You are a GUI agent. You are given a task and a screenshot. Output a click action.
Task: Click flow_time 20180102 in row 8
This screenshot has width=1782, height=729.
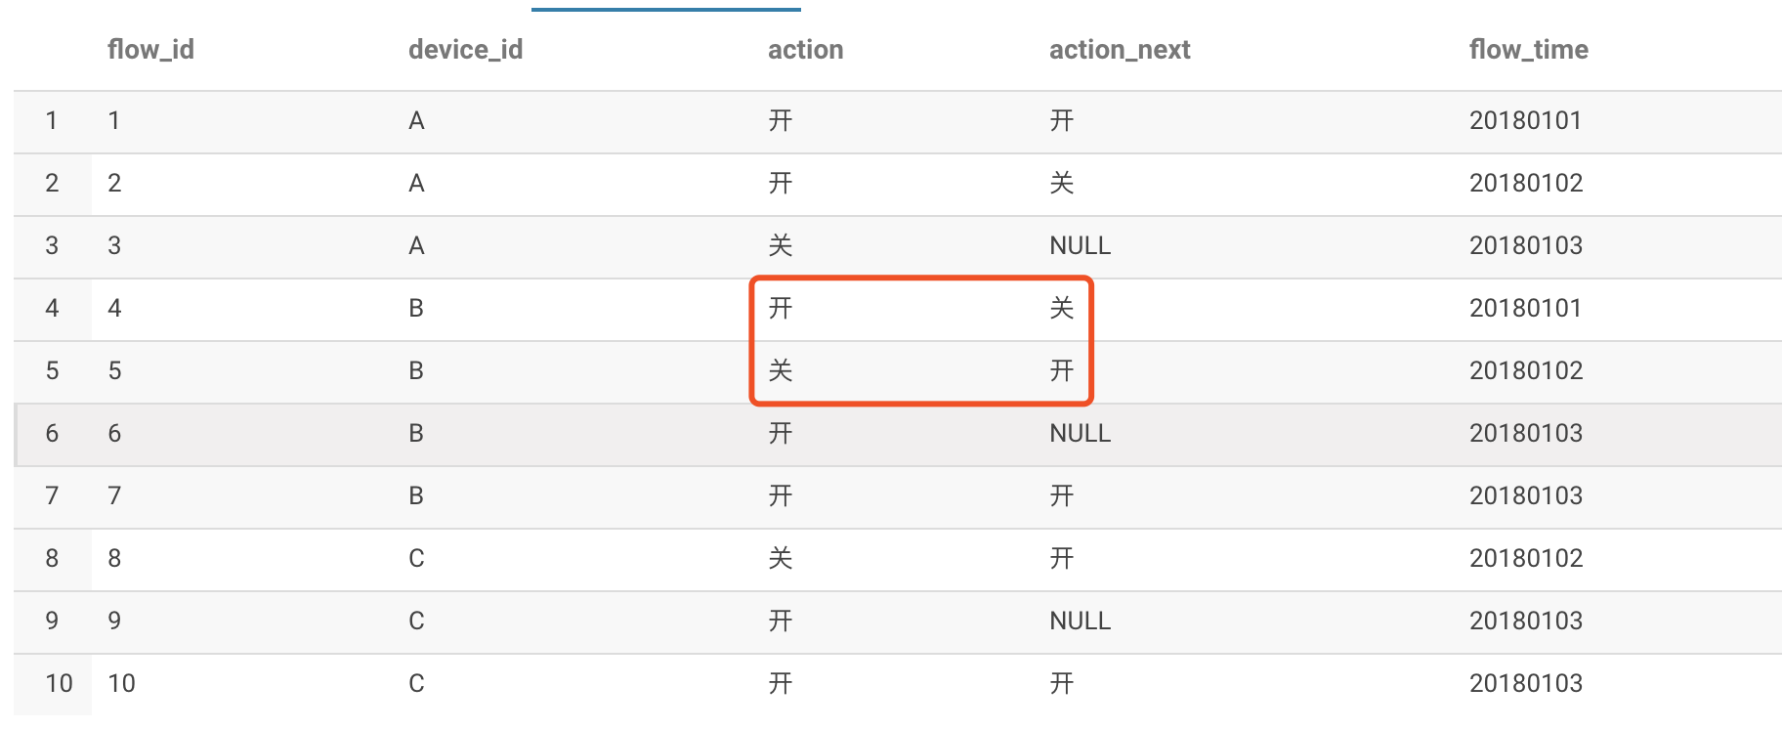click(1525, 559)
